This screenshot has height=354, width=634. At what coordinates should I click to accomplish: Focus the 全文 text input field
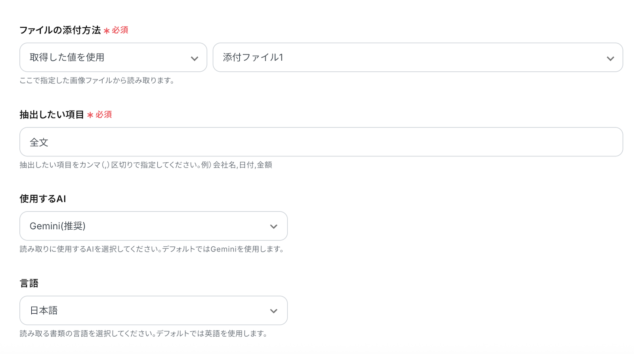click(321, 142)
